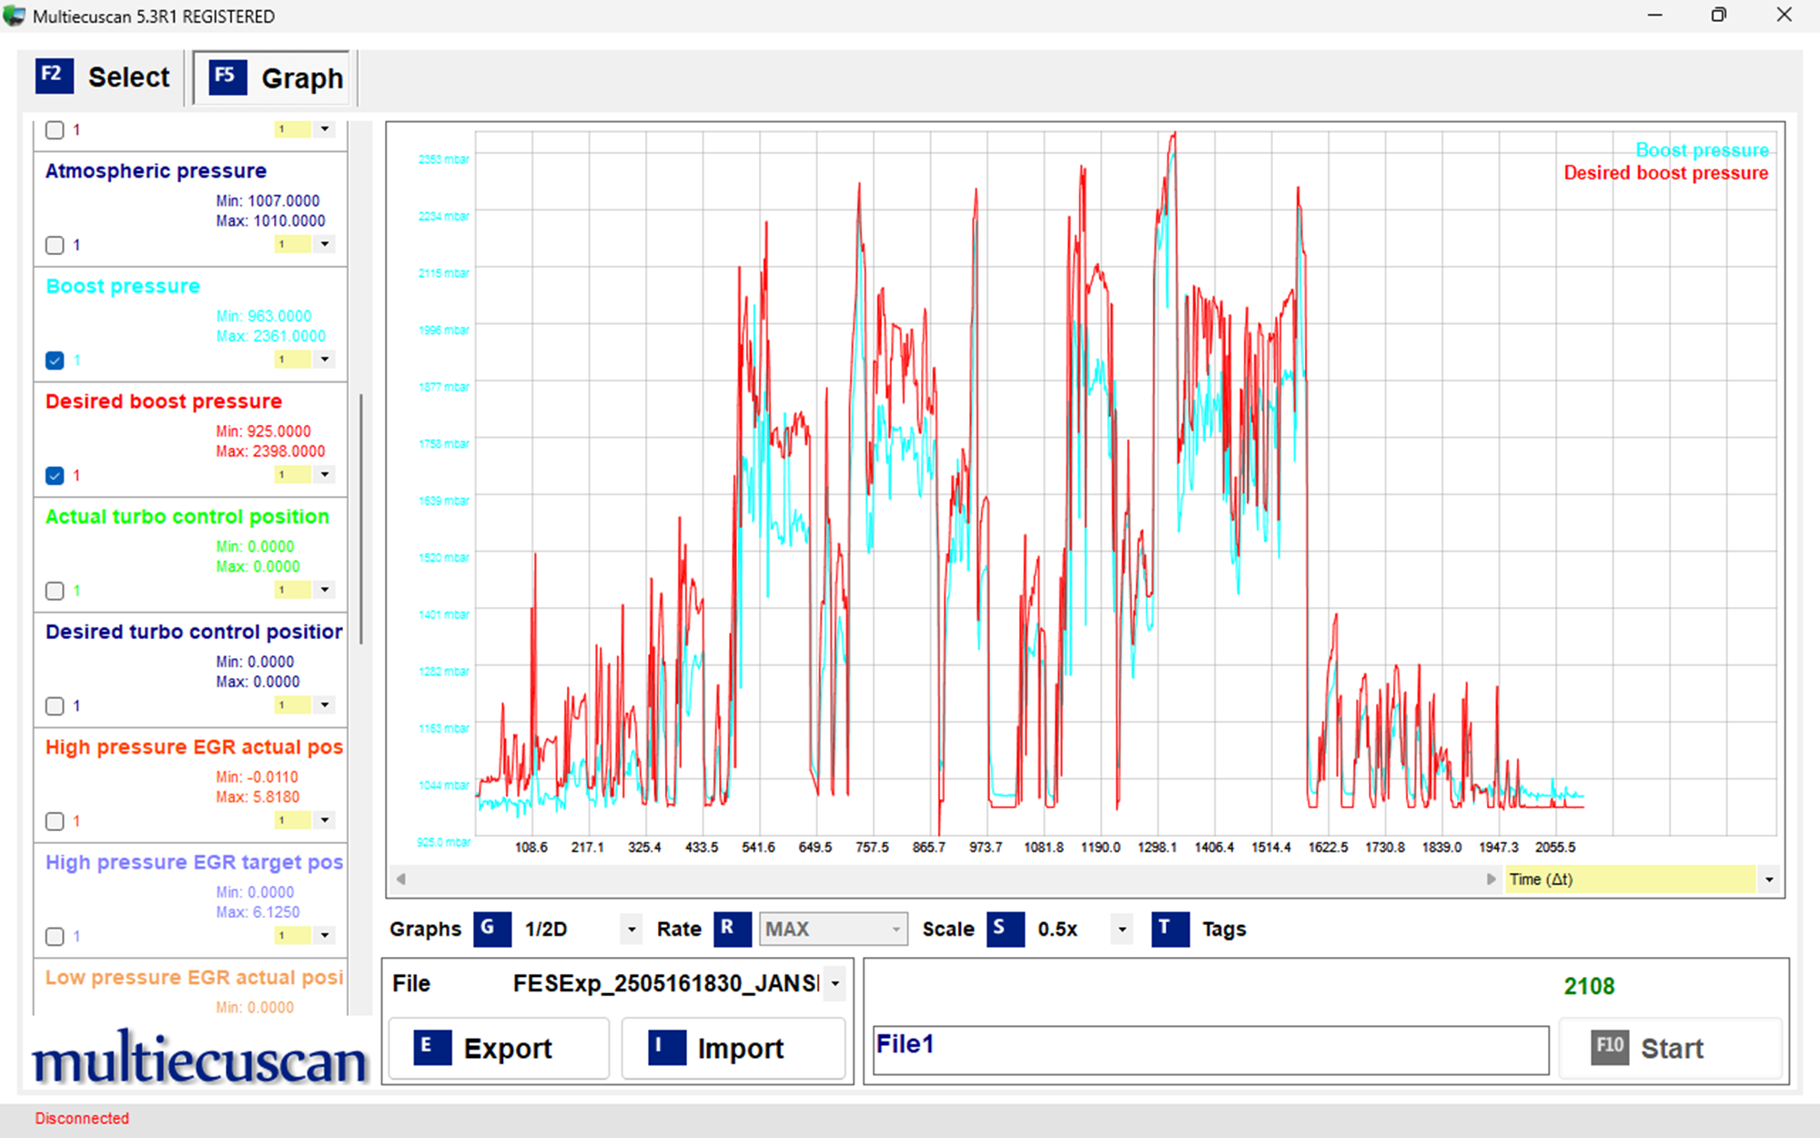
Task: Click the I icon on Import
Action: click(x=666, y=1047)
